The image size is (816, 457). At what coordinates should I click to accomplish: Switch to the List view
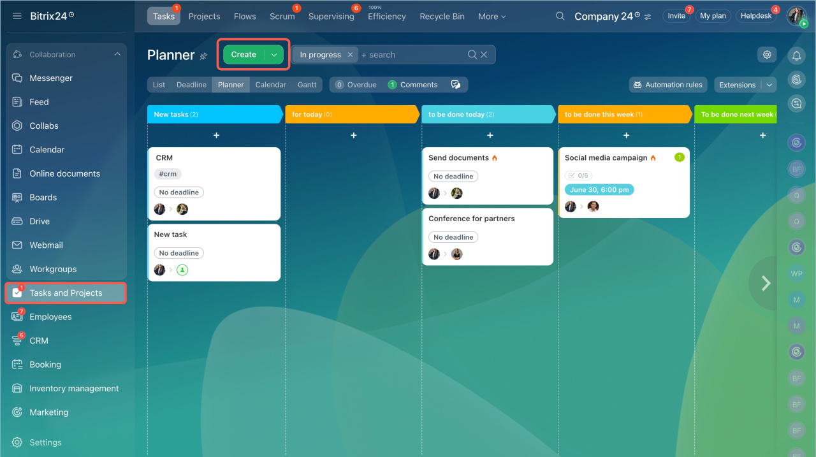click(159, 85)
